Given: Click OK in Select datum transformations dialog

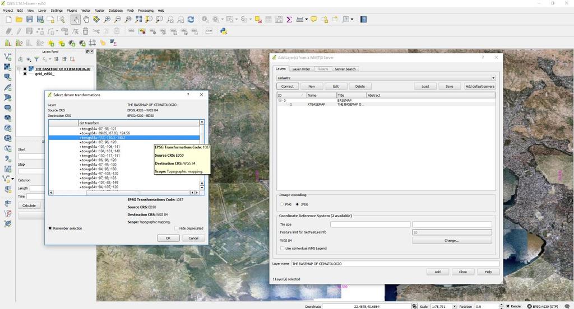Looking at the screenshot, I should 168,238.
